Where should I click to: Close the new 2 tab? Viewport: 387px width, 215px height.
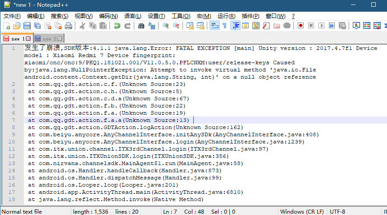[60, 39]
